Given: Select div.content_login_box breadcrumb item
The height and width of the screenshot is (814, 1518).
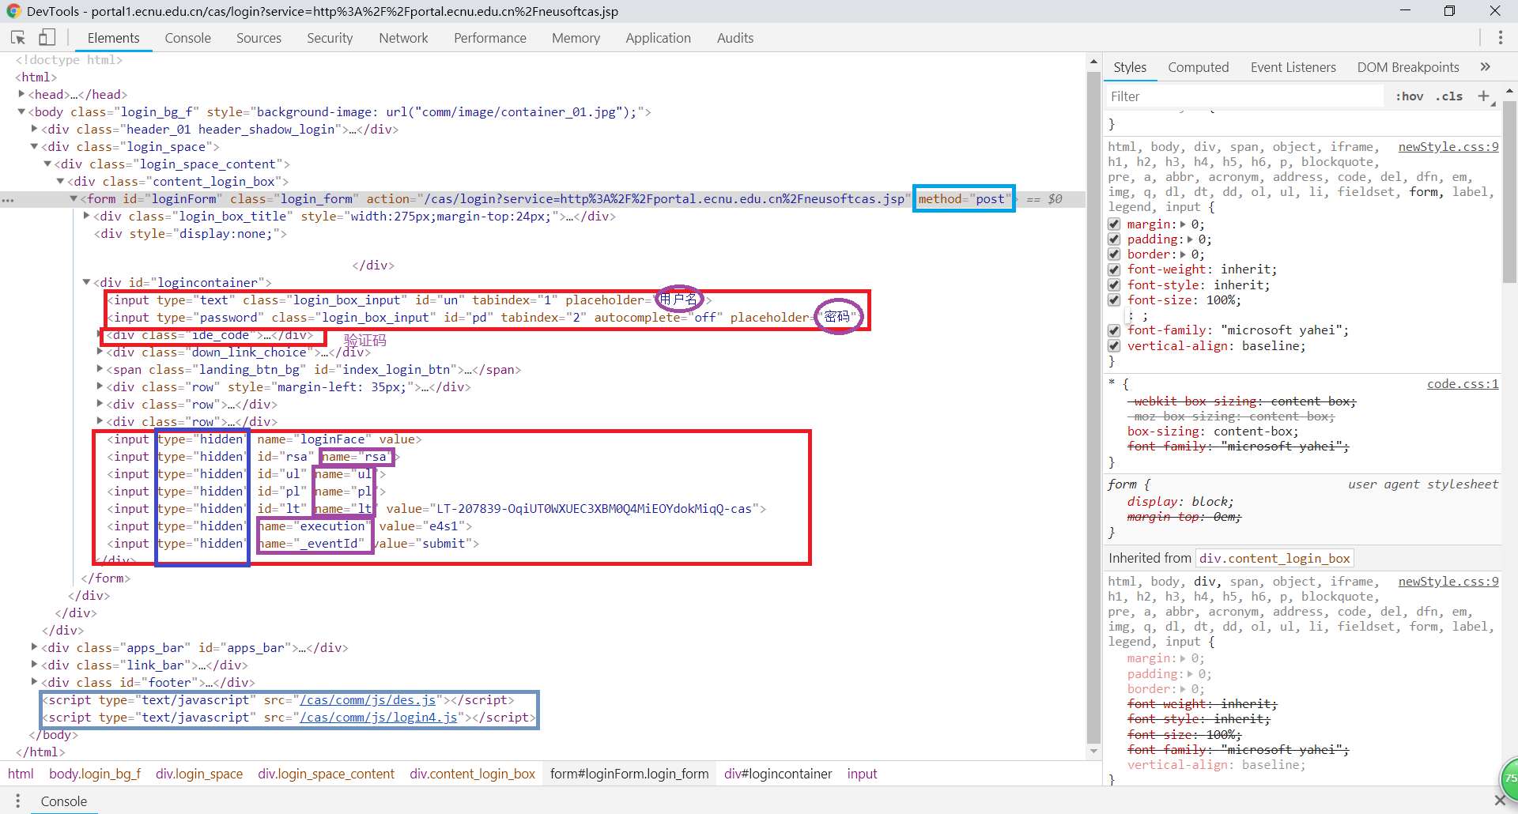Looking at the screenshot, I should point(472,774).
